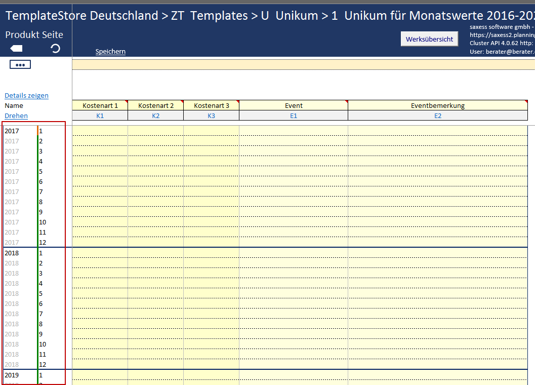The image size is (535, 385).
Task: Click the Speichern link
Action: (110, 52)
